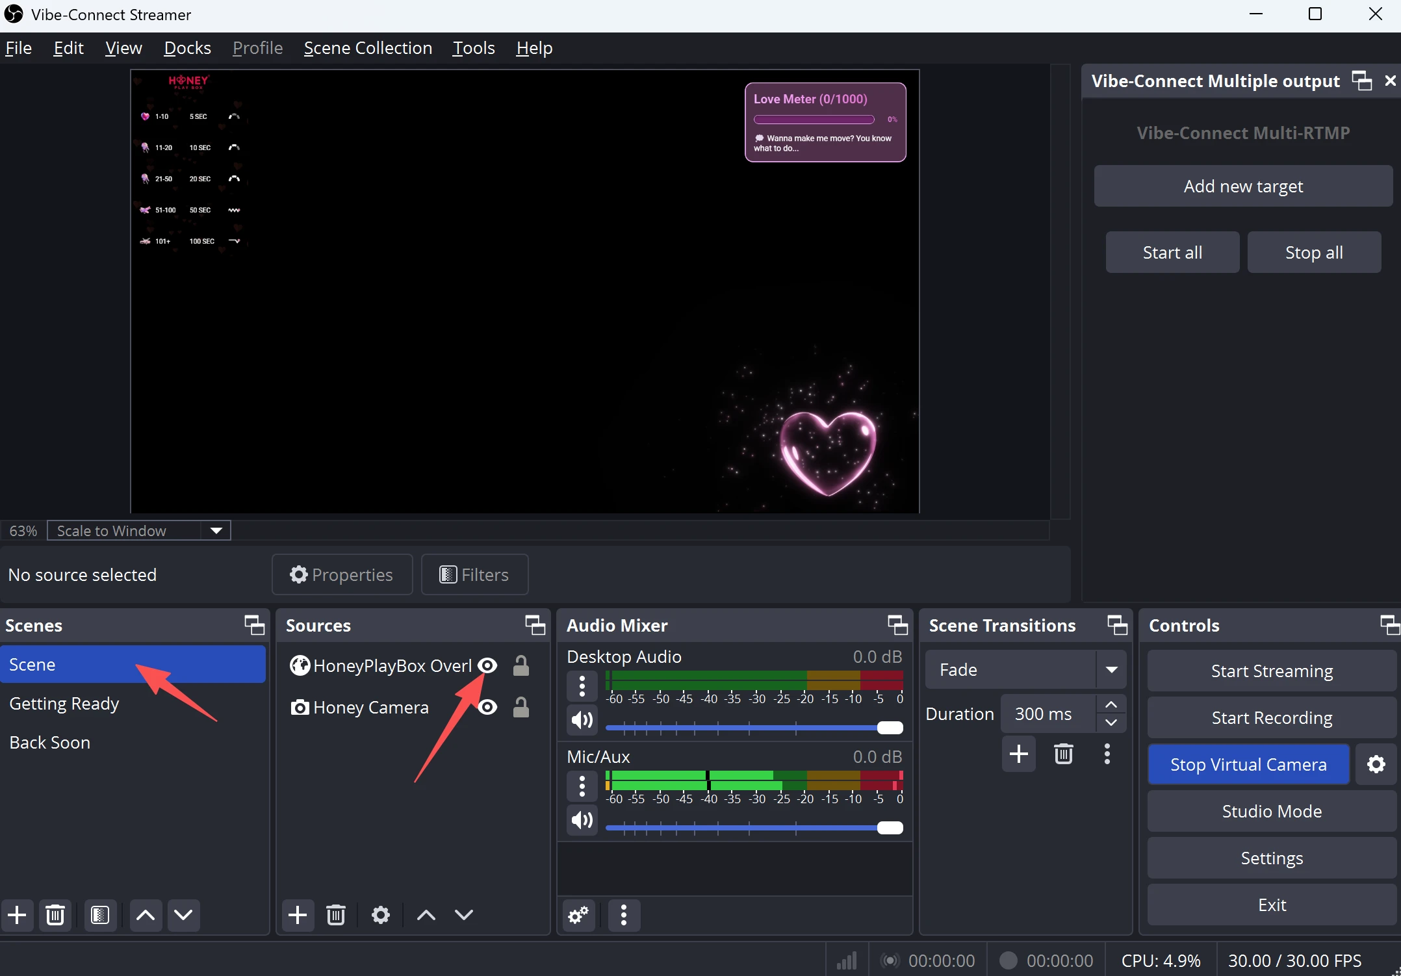1401x976 pixels.
Task: Open the Scene Collection menu
Action: [x=368, y=48]
